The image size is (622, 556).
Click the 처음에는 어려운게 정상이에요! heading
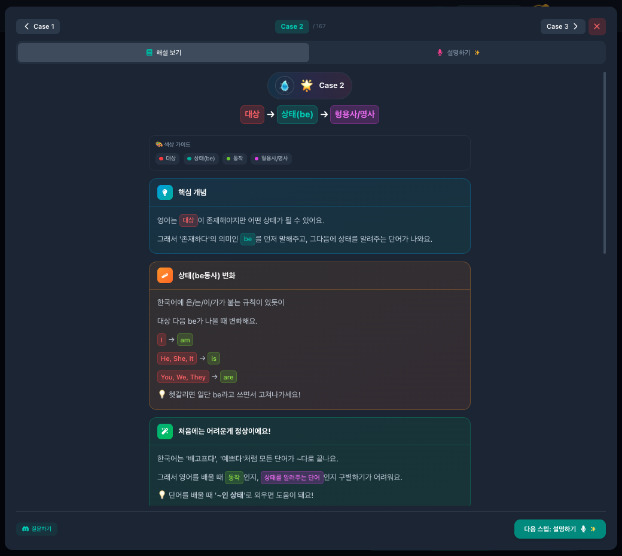pos(224,432)
